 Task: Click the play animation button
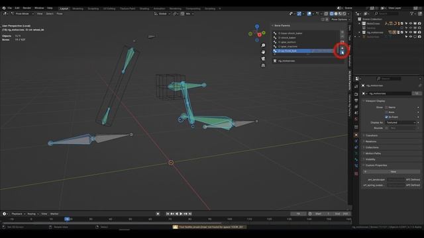pos(181,214)
